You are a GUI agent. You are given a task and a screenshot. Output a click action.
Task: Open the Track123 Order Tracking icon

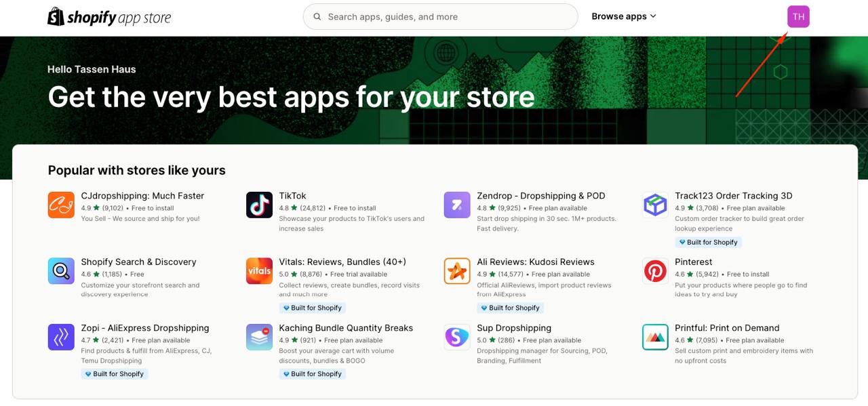(x=654, y=204)
